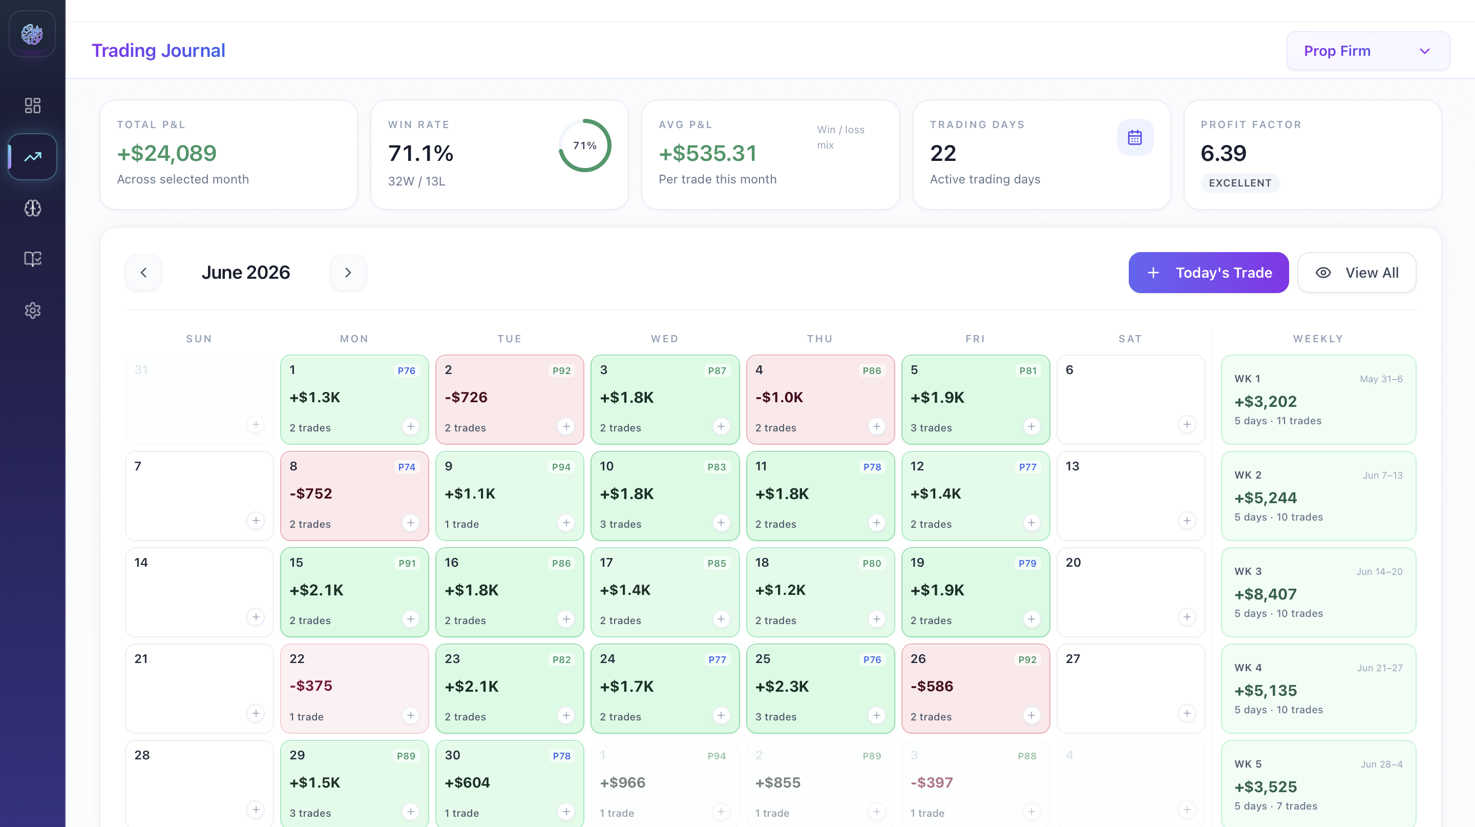
Task: Add a trade on June 15 plus icon
Action: [411, 618]
